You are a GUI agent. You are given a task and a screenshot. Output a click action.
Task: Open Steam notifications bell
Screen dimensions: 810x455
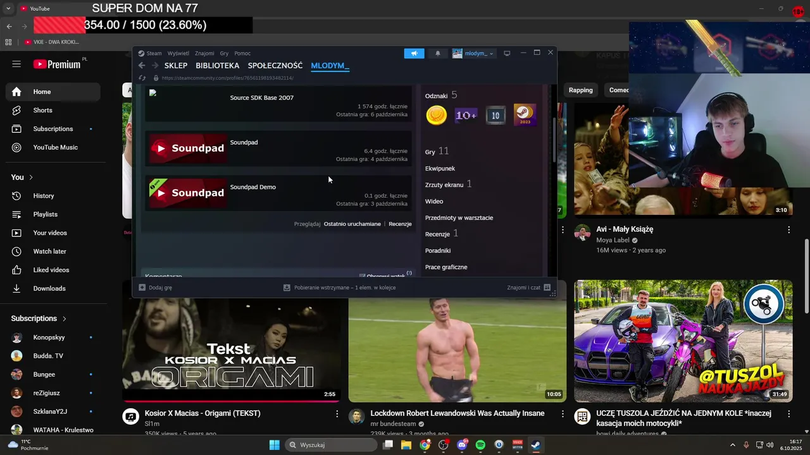(x=437, y=53)
